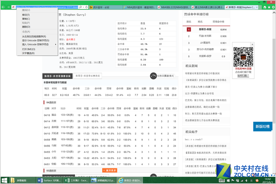This screenshot has width=276, height=184.
Task: Click Internet Explorer taskbar button
Action: coord(130,180)
